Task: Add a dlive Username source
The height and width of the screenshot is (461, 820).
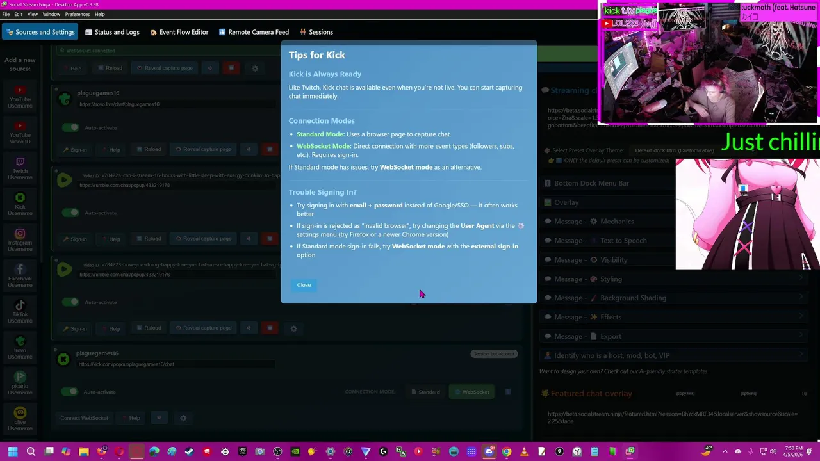Action: pos(20,420)
